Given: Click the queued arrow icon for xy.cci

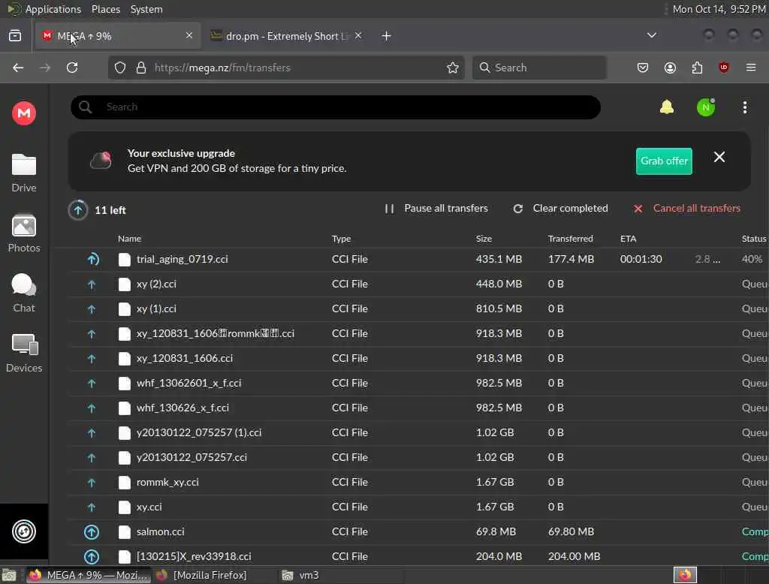Looking at the screenshot, I should coord(92,507).
